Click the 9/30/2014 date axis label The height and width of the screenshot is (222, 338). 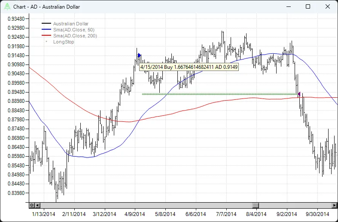pos(317,214)
